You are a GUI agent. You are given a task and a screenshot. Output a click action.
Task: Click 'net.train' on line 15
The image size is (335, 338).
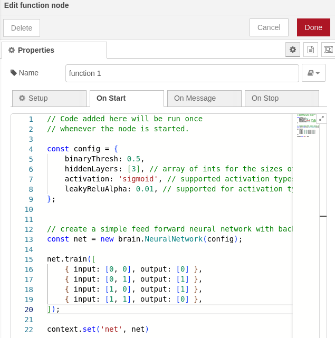[x=67, y=259]
